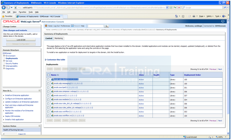Click the Stop loading X icon

click(179, 7)
